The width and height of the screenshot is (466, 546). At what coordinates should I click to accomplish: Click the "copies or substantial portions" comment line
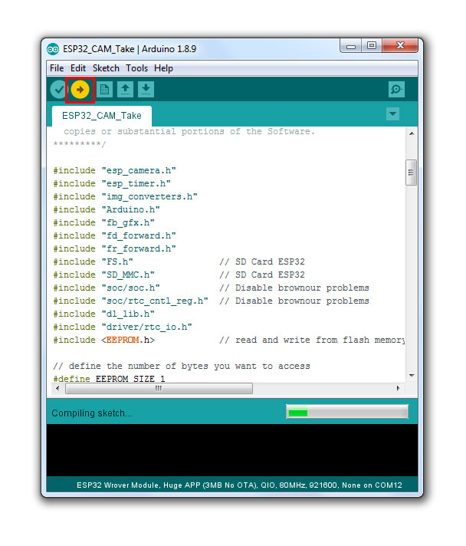pos(189,132)
